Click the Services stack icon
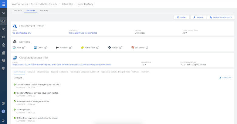 pos(15,42)
